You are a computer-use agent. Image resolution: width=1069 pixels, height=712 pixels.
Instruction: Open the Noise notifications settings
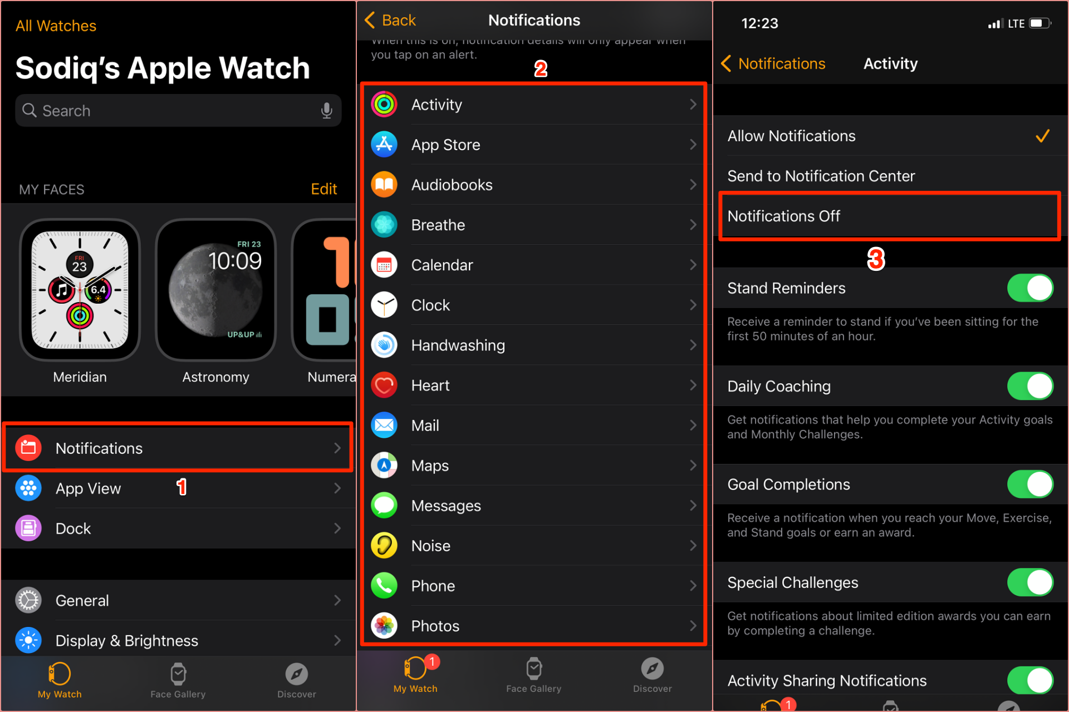click(x=534, y=545)
